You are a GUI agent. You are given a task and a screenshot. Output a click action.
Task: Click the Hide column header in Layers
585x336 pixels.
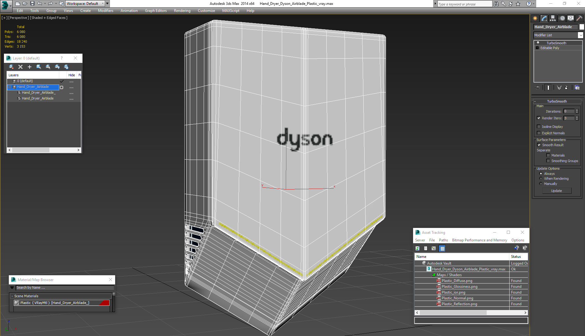coord(72,75)
